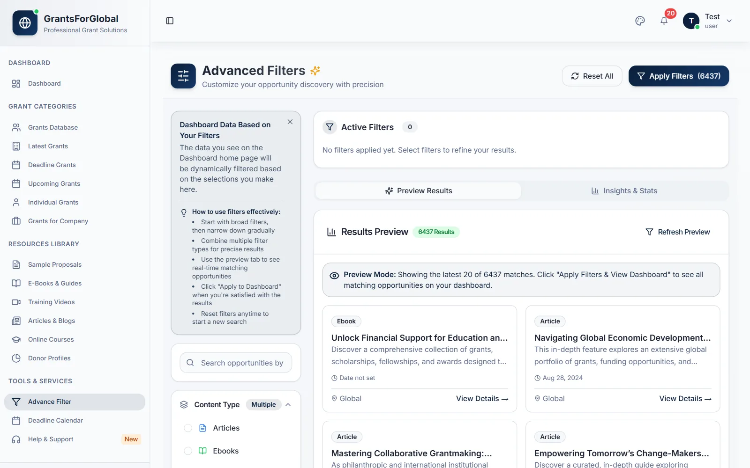Click the Online Courses graduation cap icon

tap(16, 339)
